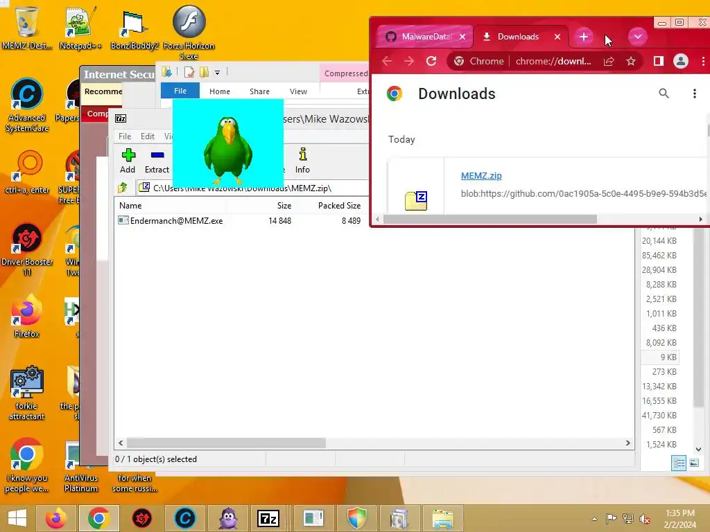
Task: Open Chrome profile avatar menu
Action: pyautogui.click(x=681, y=61)
